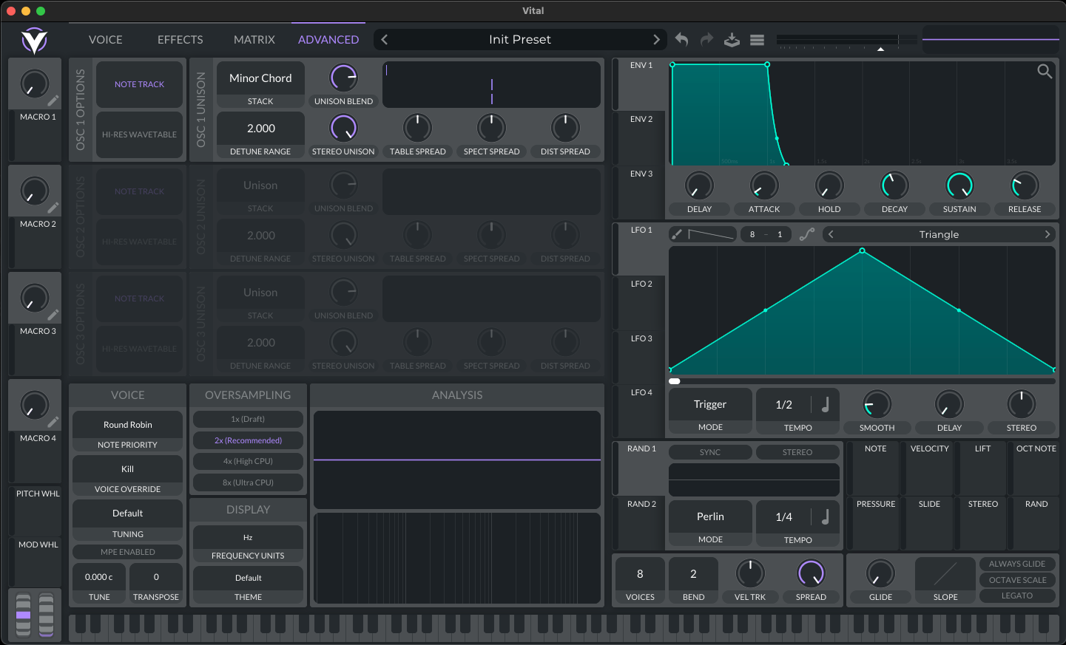Image resolution: width=1066 pixels, height=645 pixels.
Task: Open the LFO 1 Trigger mode dropdown
Action: pyautogui.click(x=710, y=404)
